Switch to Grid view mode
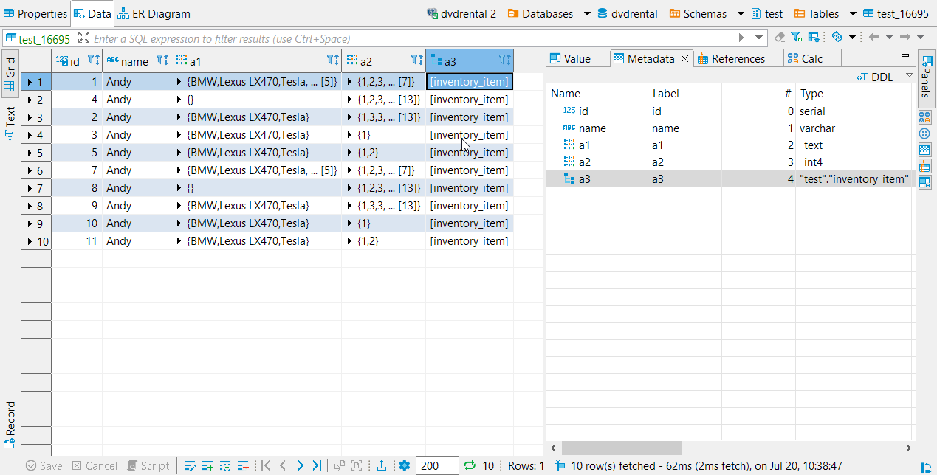This screenshot has width=937, height=475. coord(10,74)
